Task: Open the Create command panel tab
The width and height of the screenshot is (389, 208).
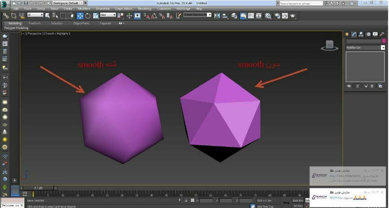Action: pos(347,34)
